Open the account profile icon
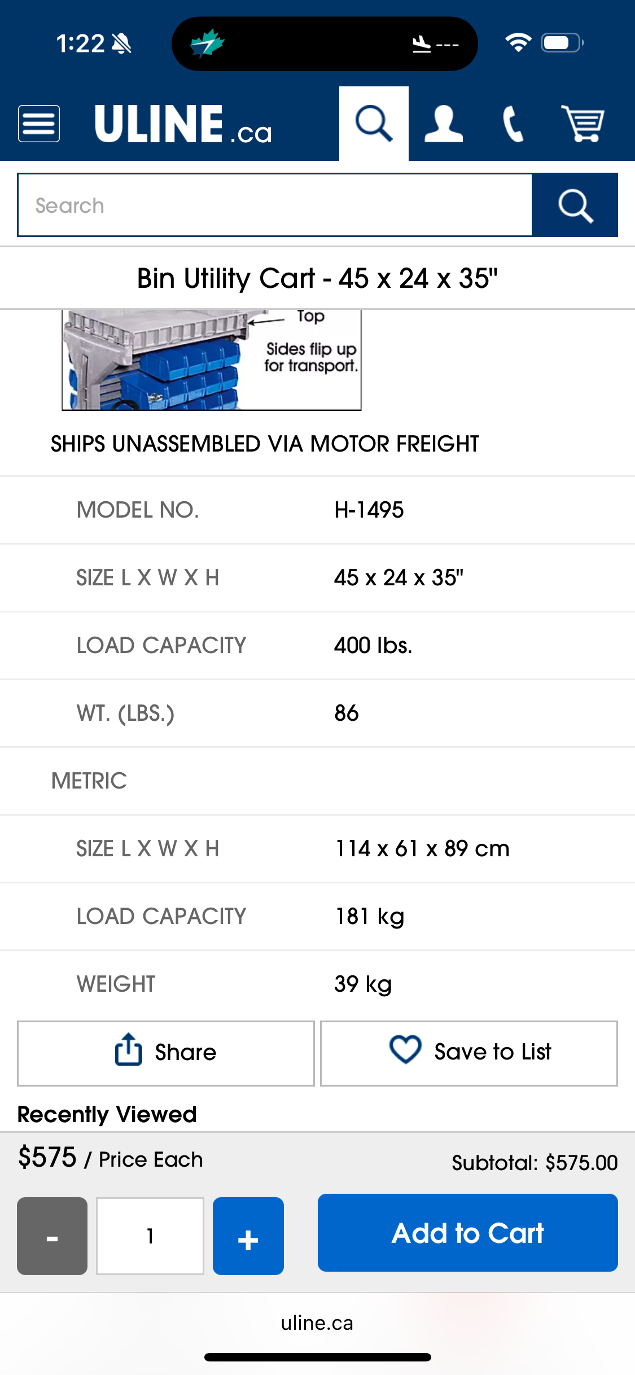Screen dimensions: 635x1375 point(444,123)
